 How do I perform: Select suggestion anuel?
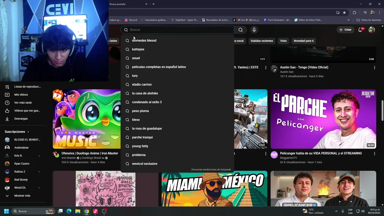[x=177, y=58]
